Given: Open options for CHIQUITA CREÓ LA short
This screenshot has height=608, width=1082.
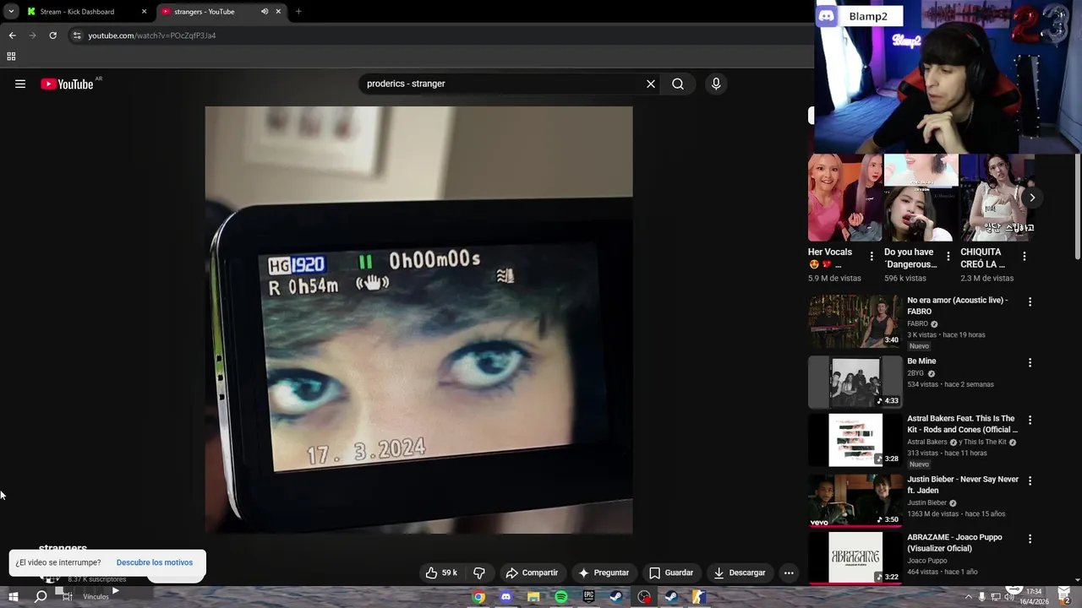Looking at the screenshot, I should pyautogui.click(x=1024, y=256).
